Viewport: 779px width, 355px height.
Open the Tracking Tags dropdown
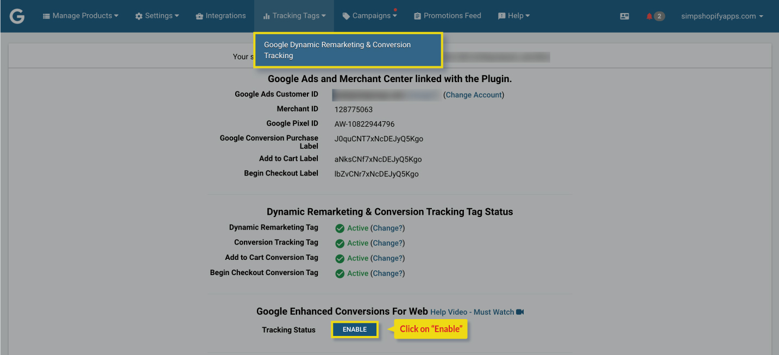click(294, 16)
